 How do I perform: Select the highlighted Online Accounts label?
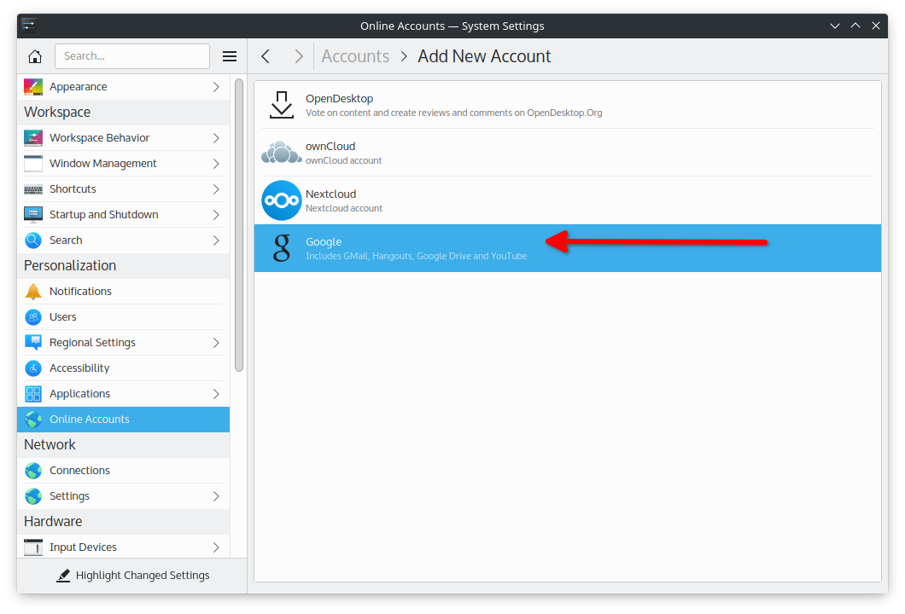pyautogui.click(x=90, y=420)
